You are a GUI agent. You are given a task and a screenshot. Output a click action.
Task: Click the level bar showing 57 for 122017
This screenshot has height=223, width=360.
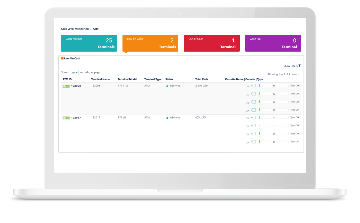[x=274, y=142]
